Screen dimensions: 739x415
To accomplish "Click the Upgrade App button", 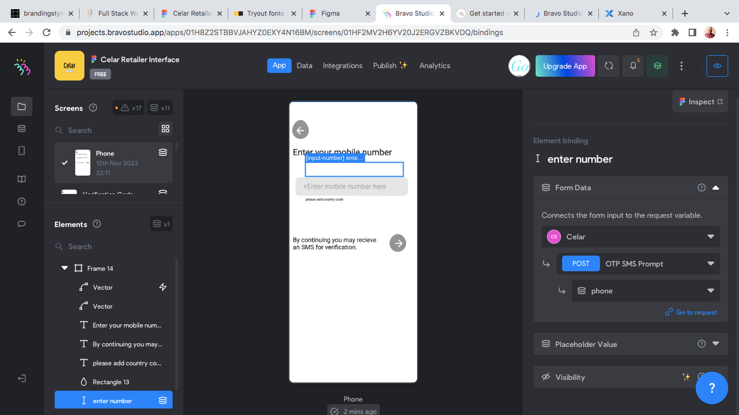I will point(565,66).
